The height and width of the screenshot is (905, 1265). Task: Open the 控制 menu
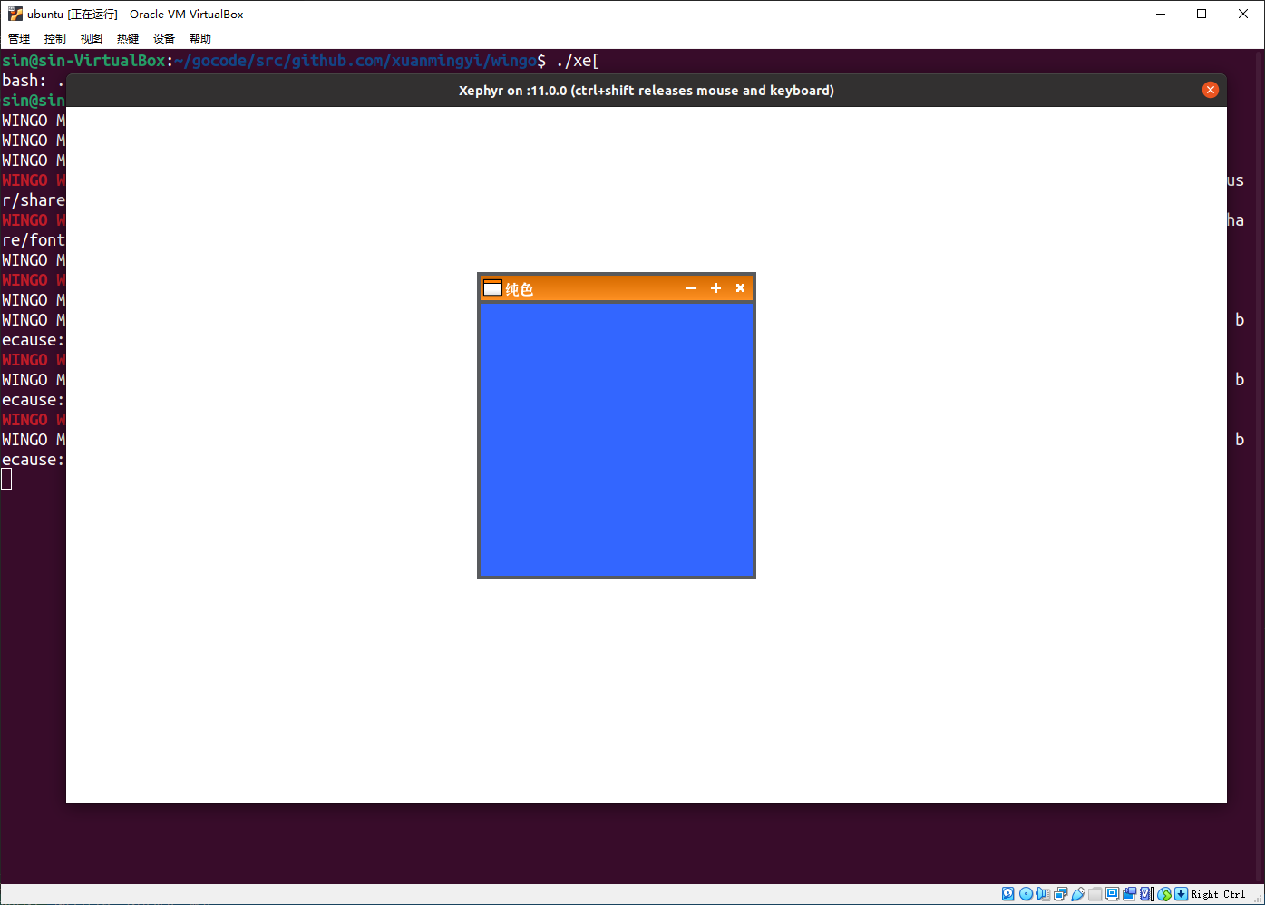55,38
